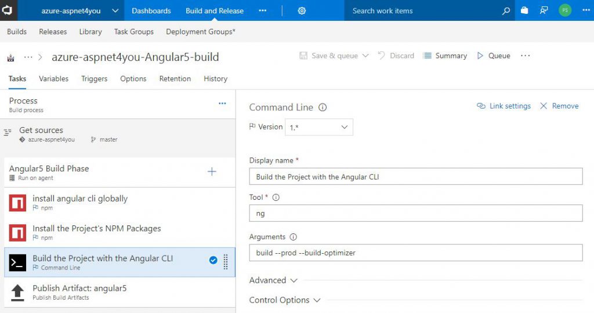Screen dimensions: 594x313
Task: Go to Task Groups
Action: 134,31
